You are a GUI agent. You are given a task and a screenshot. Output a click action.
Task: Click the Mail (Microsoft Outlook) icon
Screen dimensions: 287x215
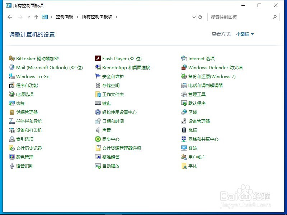coord(12,67)
